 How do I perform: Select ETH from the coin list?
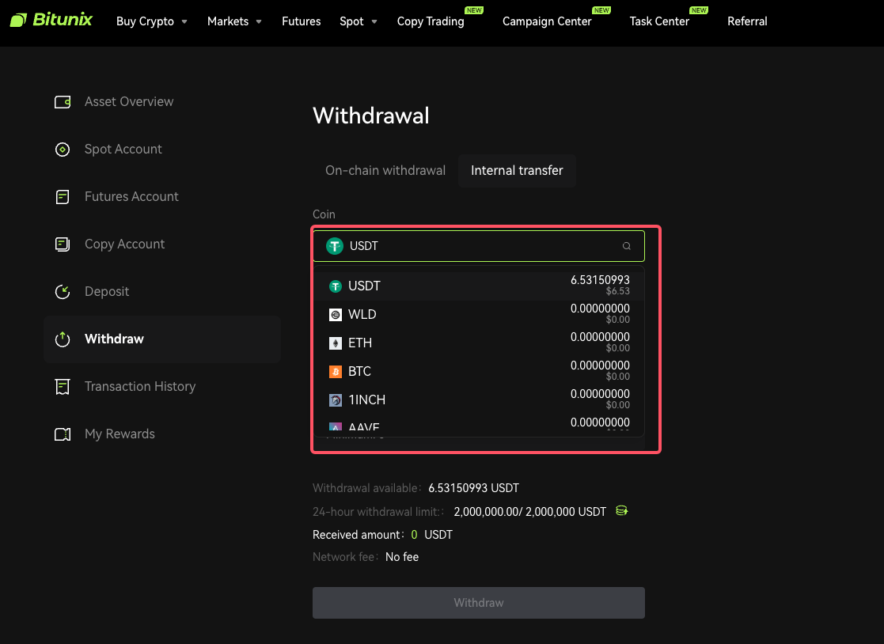point(479,343)
